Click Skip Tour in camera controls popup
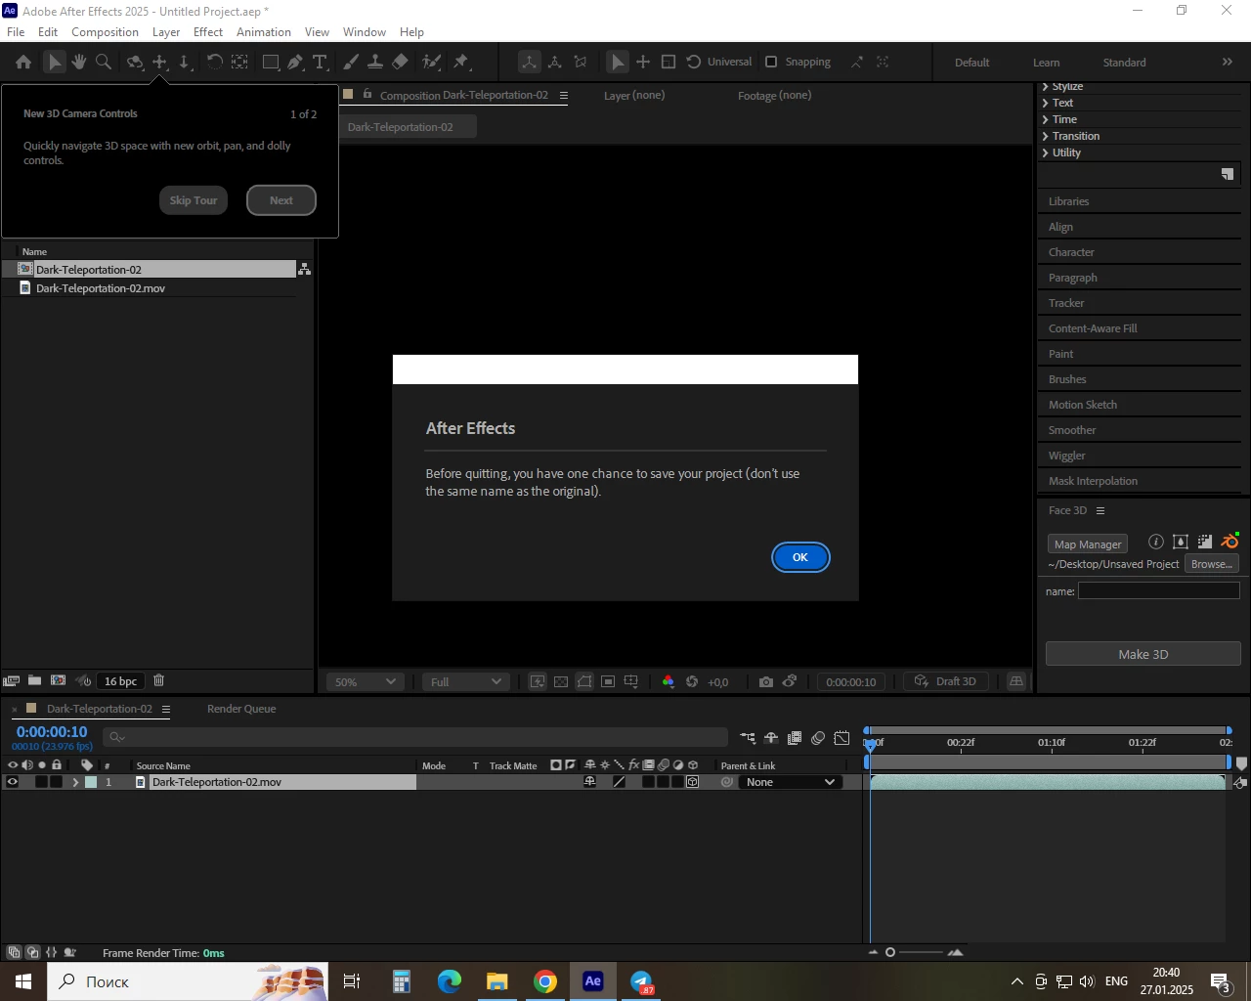Viewport: 1251px width, 1001px height. coord(194,200)
